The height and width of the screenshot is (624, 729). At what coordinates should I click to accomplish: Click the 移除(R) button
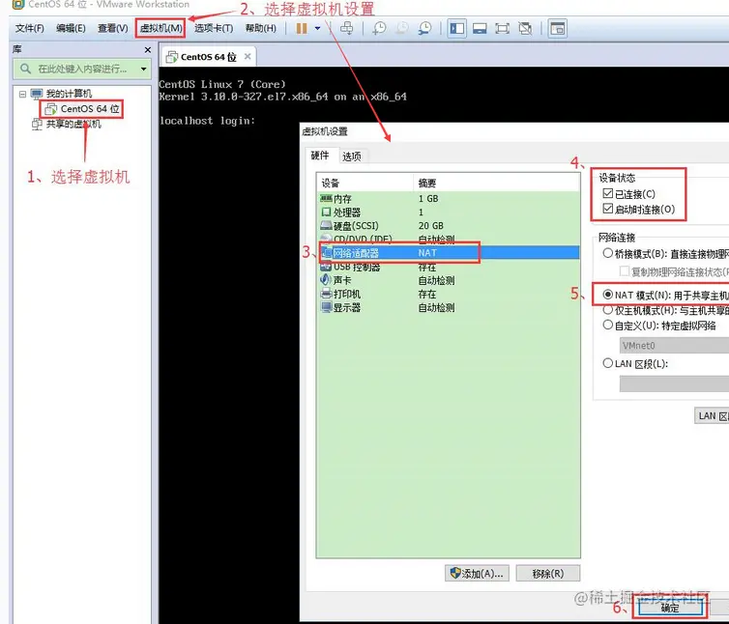click(548, 574)
